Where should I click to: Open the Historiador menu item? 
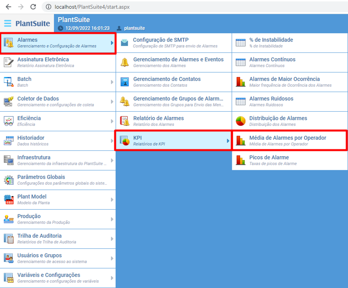pos(58,141)
